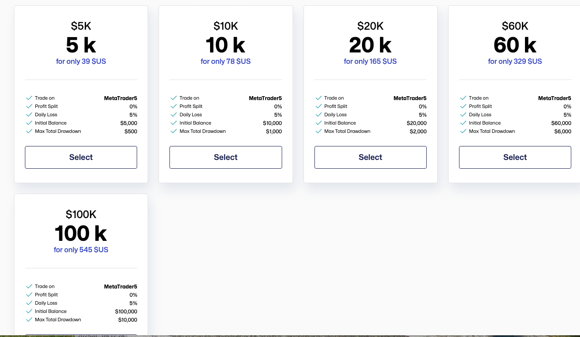Click the "for only 329 $US" price text
Image resolution: width=580 pixels, height=337 pixels.
coord(515,61)
